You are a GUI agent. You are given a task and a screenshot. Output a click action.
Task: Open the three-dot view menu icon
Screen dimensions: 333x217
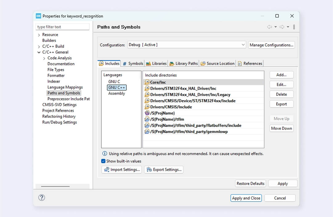[294, 27]
